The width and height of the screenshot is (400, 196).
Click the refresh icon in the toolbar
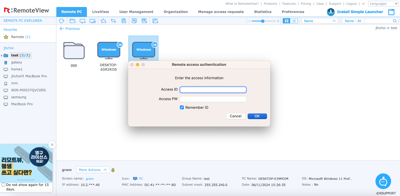click(x=62, y=21)
